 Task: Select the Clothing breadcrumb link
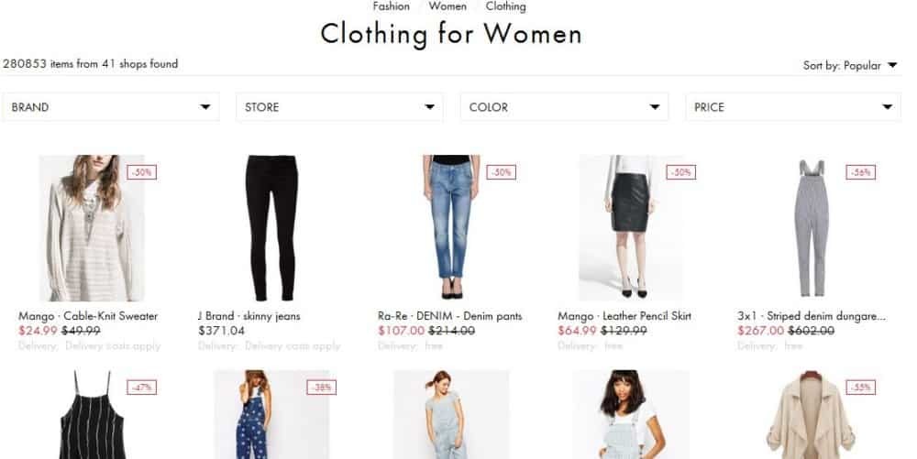tap(506, 6)
